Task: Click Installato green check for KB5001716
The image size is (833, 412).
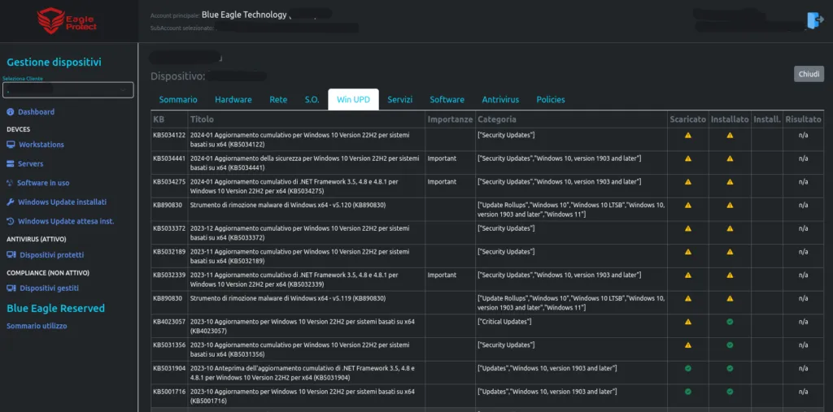Action: click(x=730, y=392)
